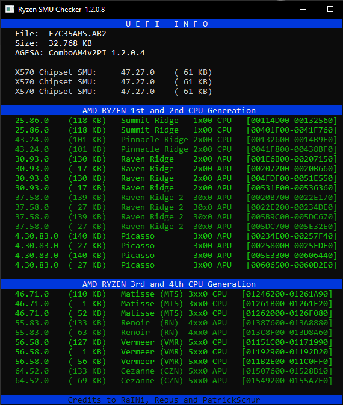
Task: Click the window title 'Ryzen SMU Checker 1.2.0.8'
Action: point(61,10)
